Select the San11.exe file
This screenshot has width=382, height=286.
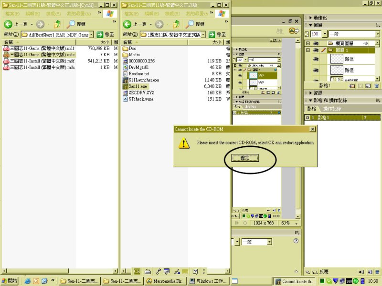click(x=135, y=86)
